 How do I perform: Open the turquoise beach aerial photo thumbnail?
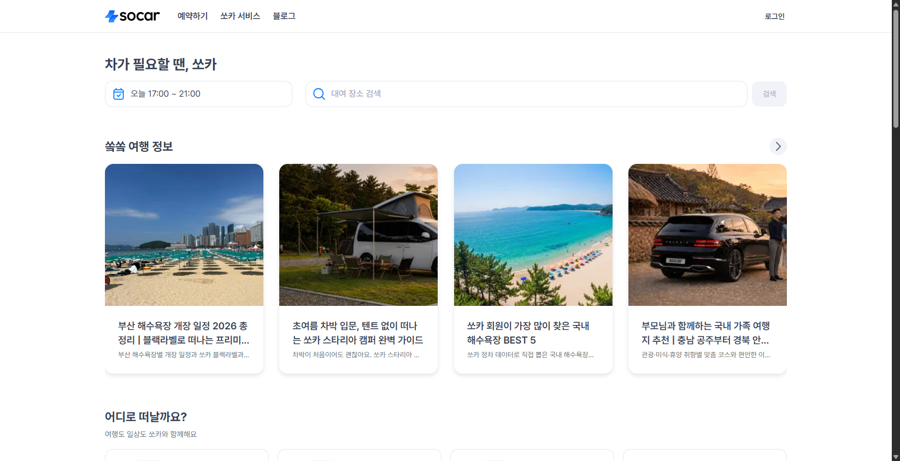[x=533, y=235]
